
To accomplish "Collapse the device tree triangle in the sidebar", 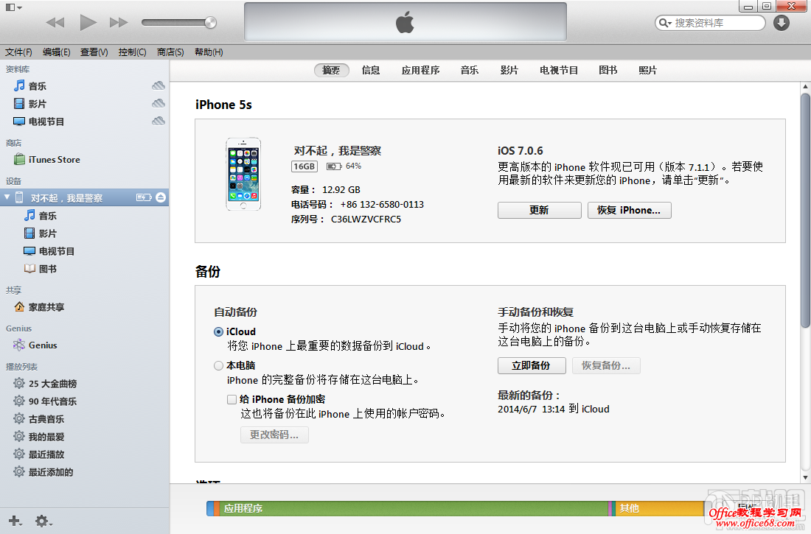I will [x=7, y=197].
